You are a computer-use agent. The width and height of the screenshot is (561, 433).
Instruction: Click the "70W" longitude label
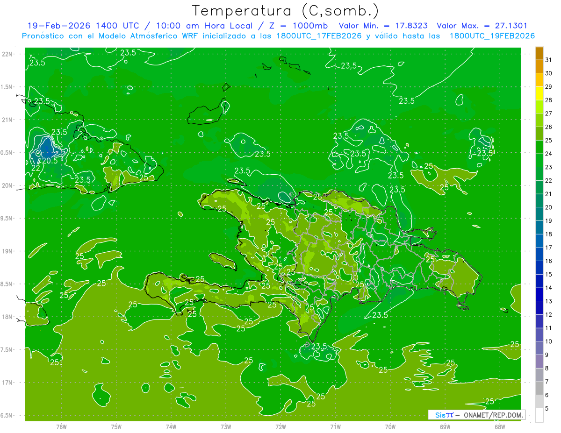click(390, 427)
